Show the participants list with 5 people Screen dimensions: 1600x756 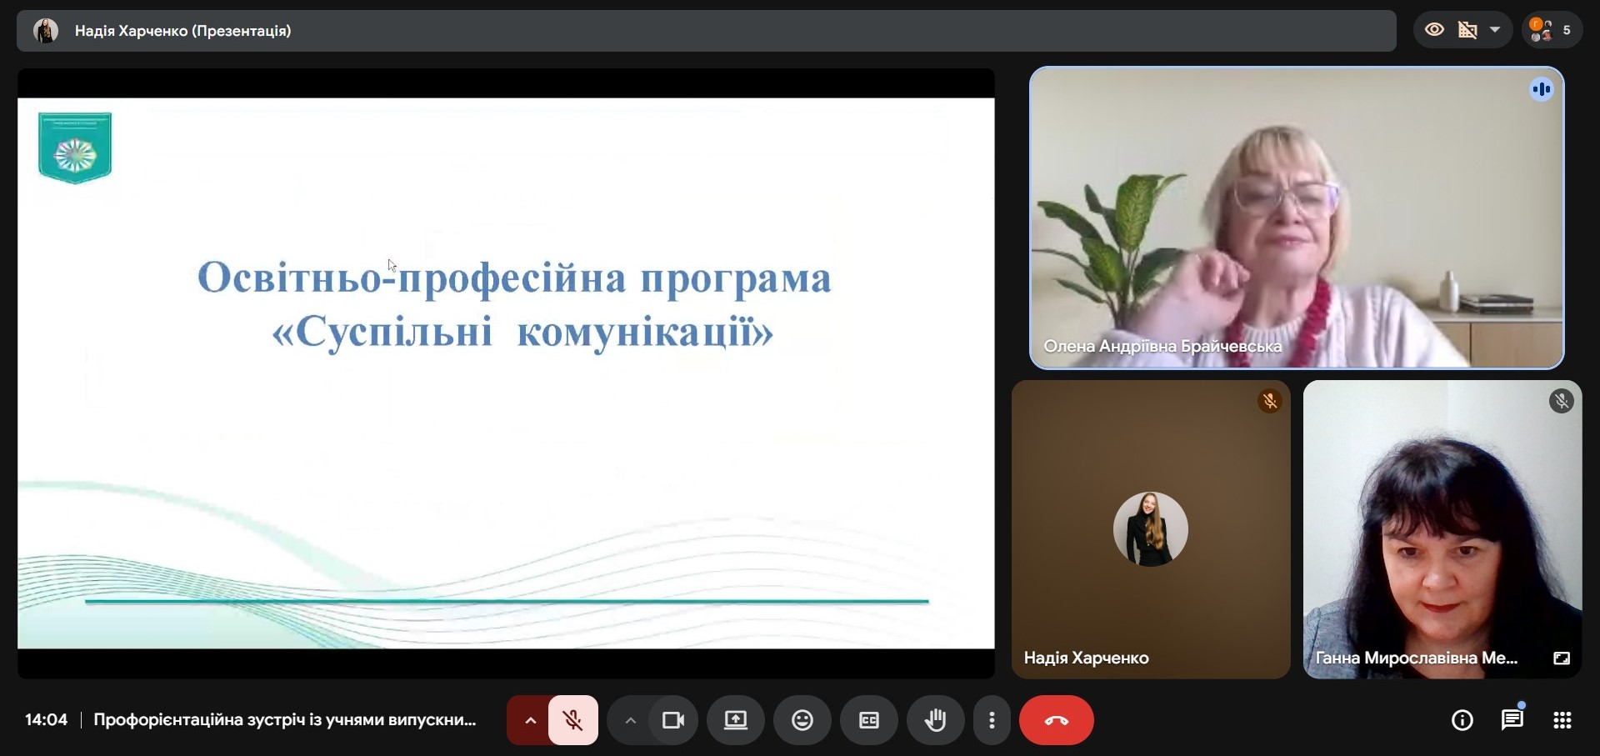(1552, 30)
